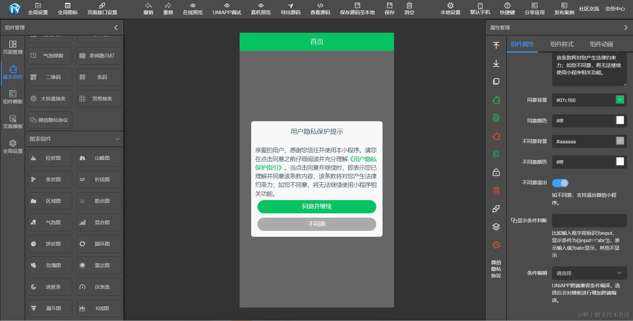This screenshot has width=633, height=321.
Task: Open the 不同意背景 gray color swatch
Action: click(620, 141)
